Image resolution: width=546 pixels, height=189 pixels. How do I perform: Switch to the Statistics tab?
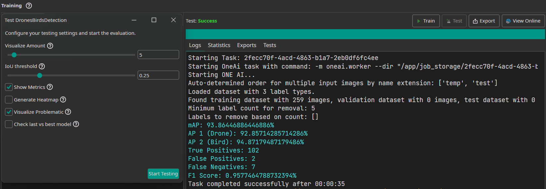(219, 45)
